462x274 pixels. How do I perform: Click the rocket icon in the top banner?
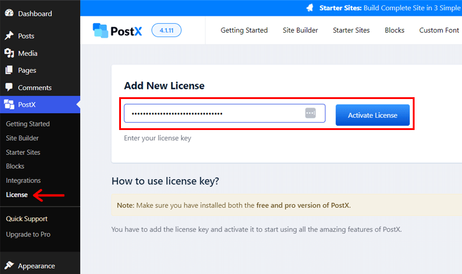point(309,8)
